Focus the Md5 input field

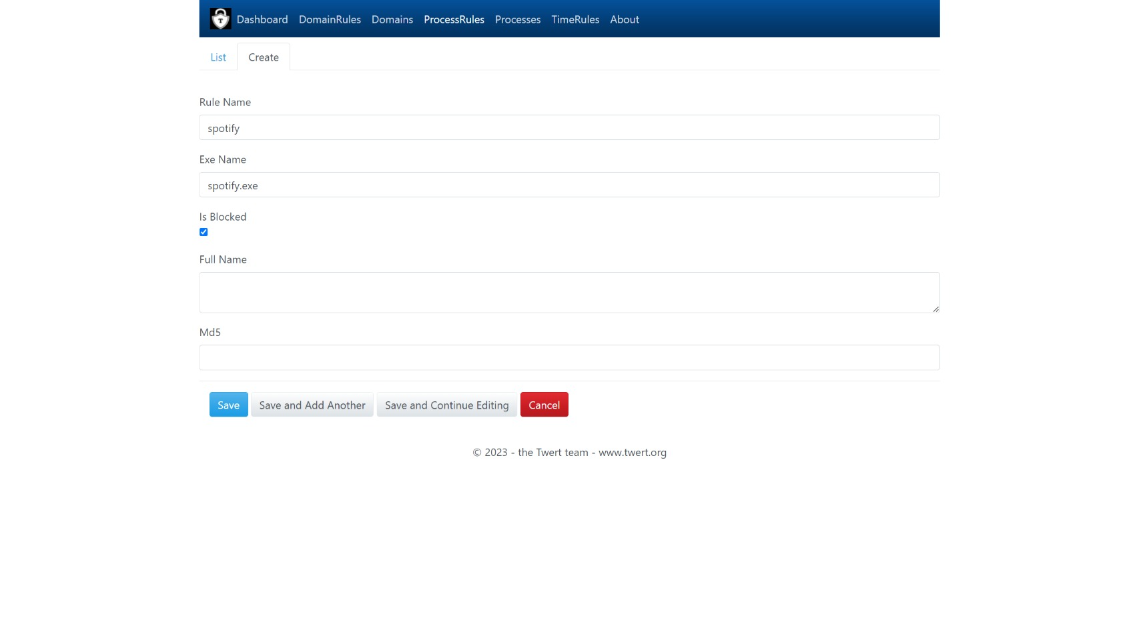(569, 357)
